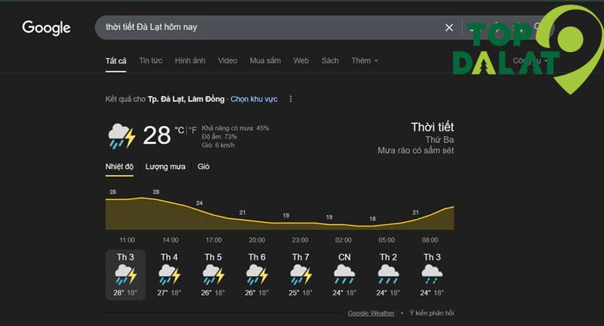Click the 23:00 time label on chart
Screen dimensions: 604x326
pyautogui.click(x=300, y=240)
